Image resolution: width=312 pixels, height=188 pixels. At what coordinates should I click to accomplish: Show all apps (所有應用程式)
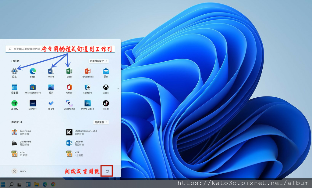point(99,61)
